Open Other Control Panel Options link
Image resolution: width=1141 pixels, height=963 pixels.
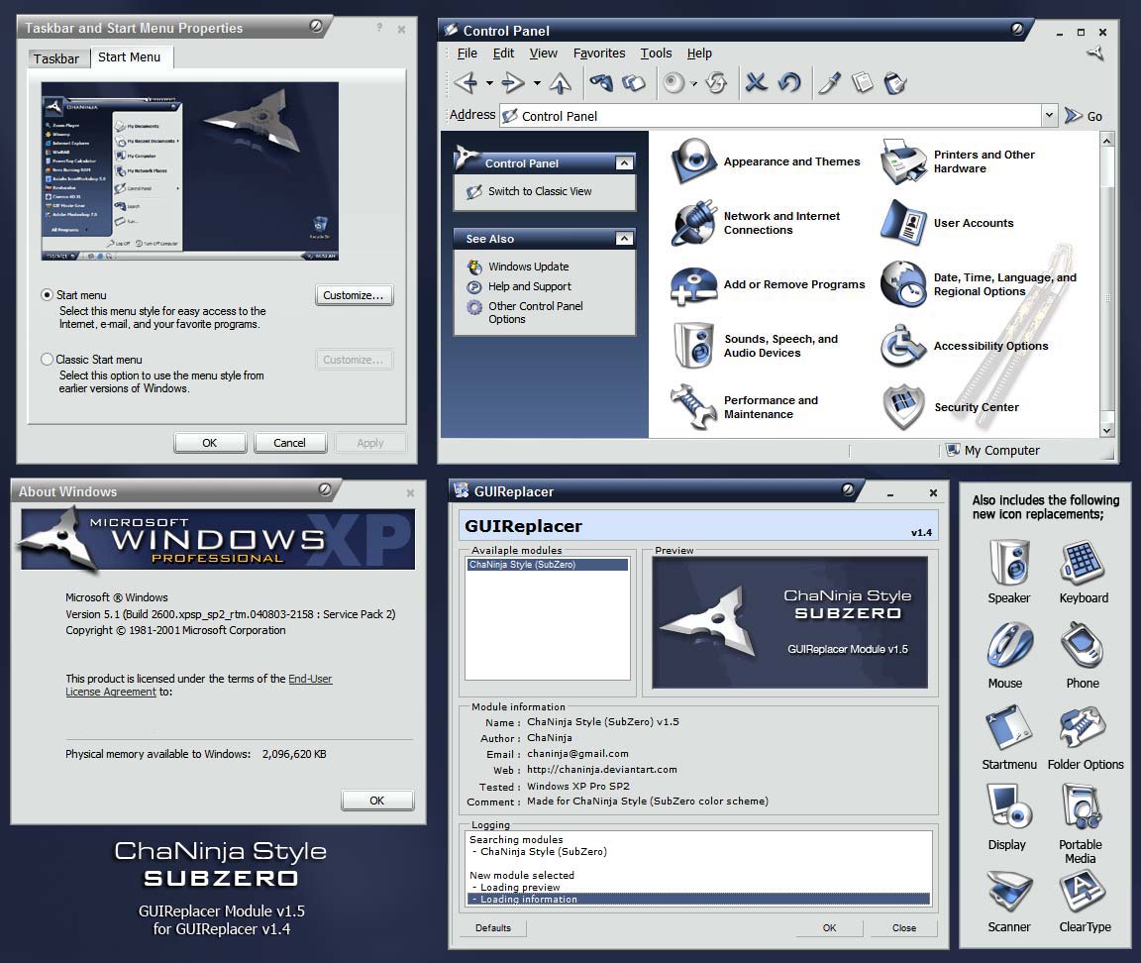(x=536, y=312)
